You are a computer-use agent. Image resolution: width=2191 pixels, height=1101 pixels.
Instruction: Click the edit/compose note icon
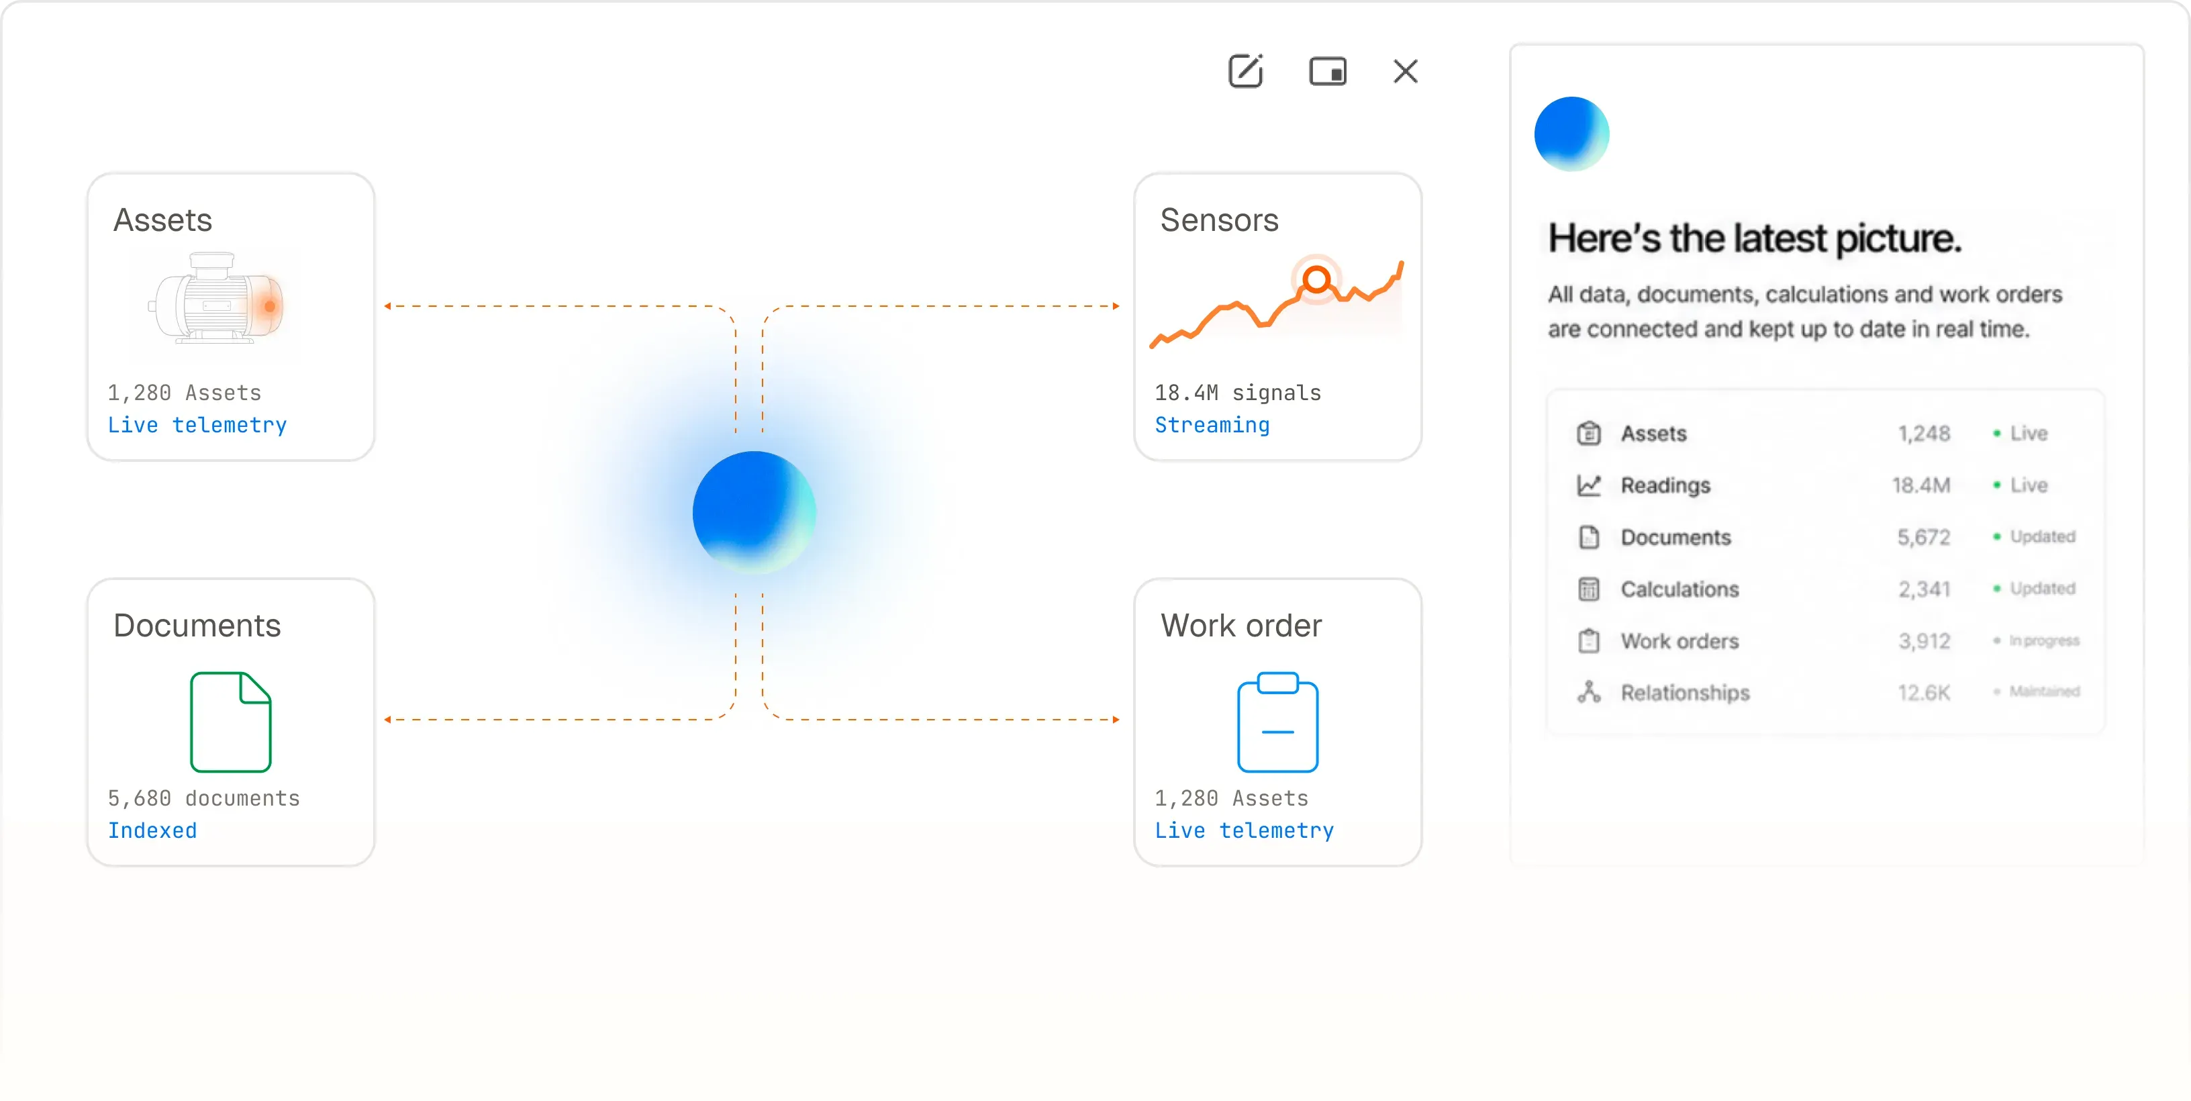click(1246, 70)
